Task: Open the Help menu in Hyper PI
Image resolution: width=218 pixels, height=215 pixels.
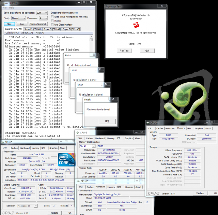Action: 12,8
